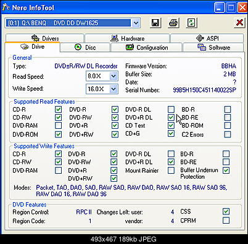Open the Read Speed dropdown

point(114,76)
